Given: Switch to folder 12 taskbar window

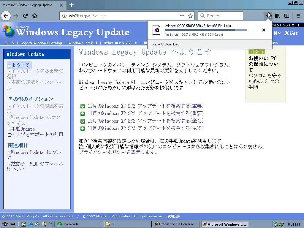Looking at the screenshot, I should tap(127, 224).
